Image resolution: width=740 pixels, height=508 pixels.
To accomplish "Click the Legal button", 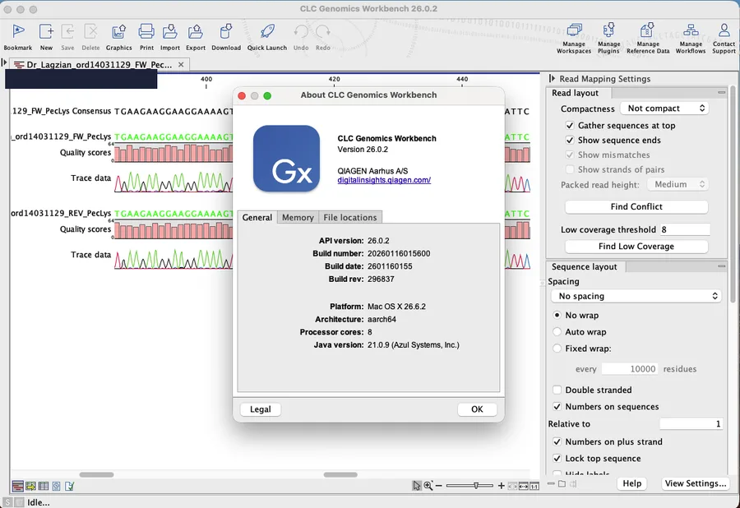I will tap(261, 409).
